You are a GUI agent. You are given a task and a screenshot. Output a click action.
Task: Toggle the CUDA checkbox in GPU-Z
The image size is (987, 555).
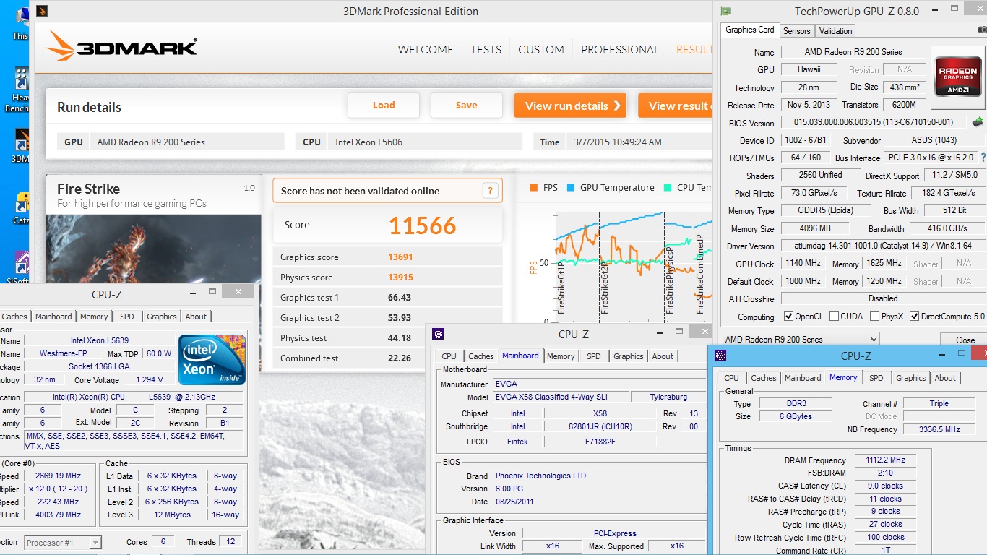tap(835, 317)
